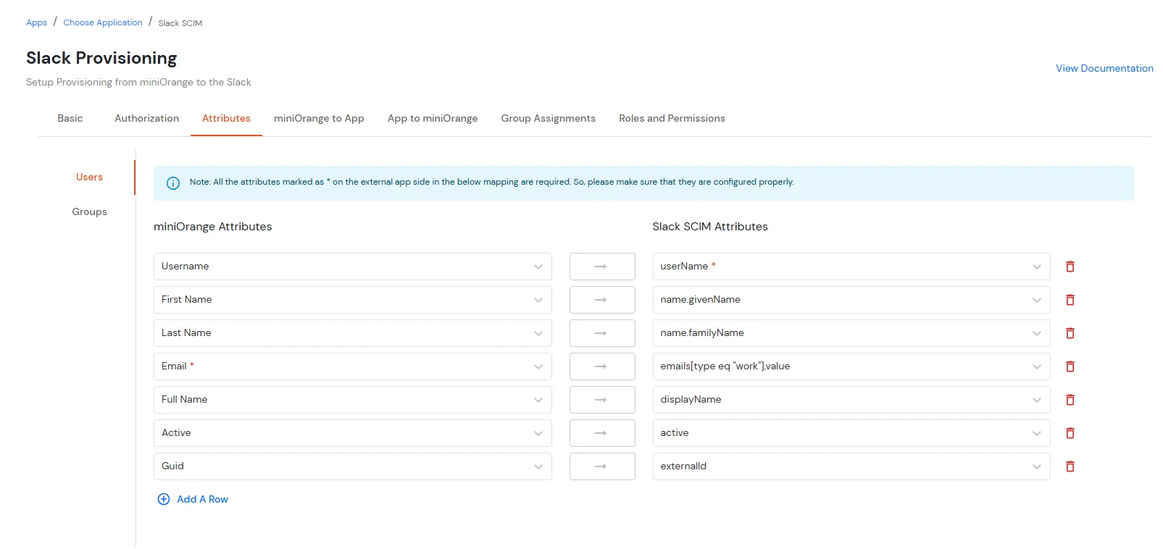Click the info icon in the note banner
This screenshot has width=1163, height=549.
tap(173, 183)
